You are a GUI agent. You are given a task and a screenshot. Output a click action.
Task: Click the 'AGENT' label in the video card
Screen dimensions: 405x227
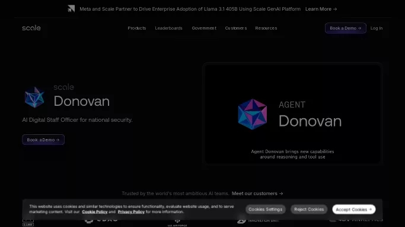[x=292, y=105]
